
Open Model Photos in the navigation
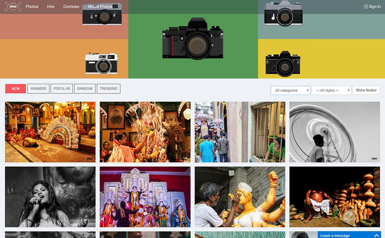(100, 6)
